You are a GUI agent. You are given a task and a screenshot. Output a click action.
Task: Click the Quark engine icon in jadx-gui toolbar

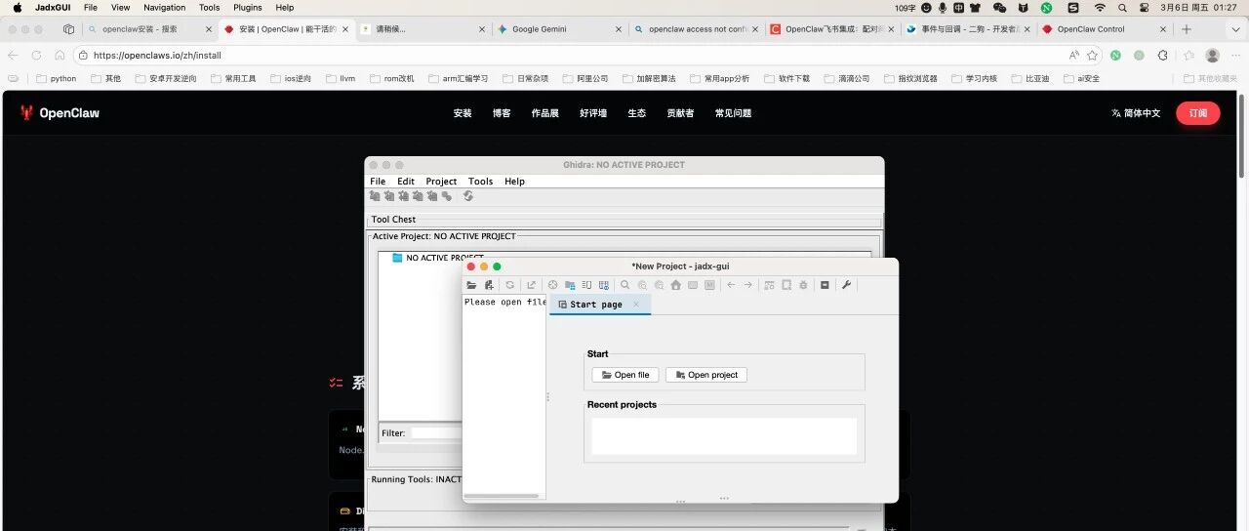pyautogui.click(x=786, y=285)
